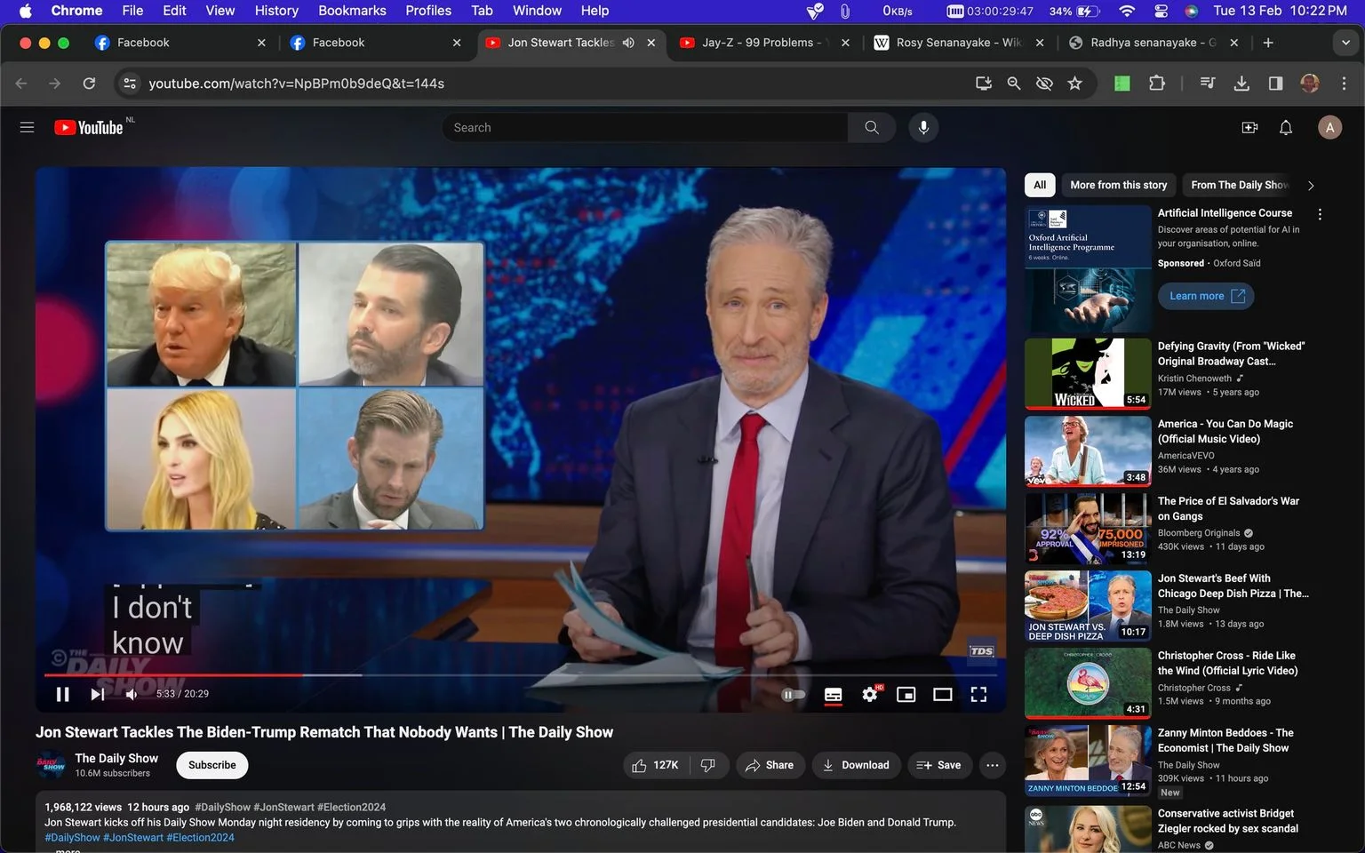This screenshot has width=1365, height=853.
Task: Open a new browser tab
Action: [1268, 43]
